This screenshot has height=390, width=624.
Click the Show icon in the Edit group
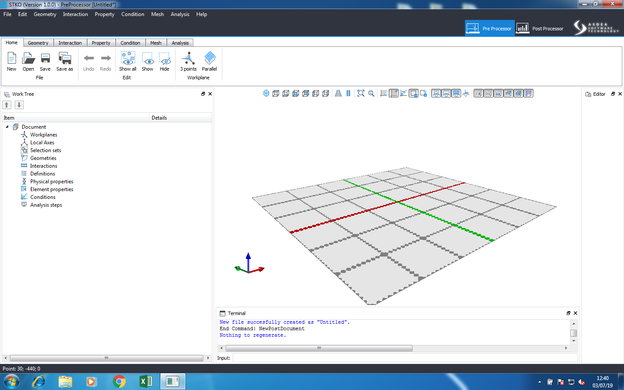[x=148, y=58]
